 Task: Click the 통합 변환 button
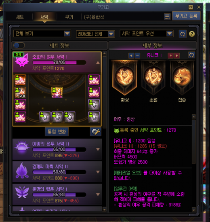(57, 132)
